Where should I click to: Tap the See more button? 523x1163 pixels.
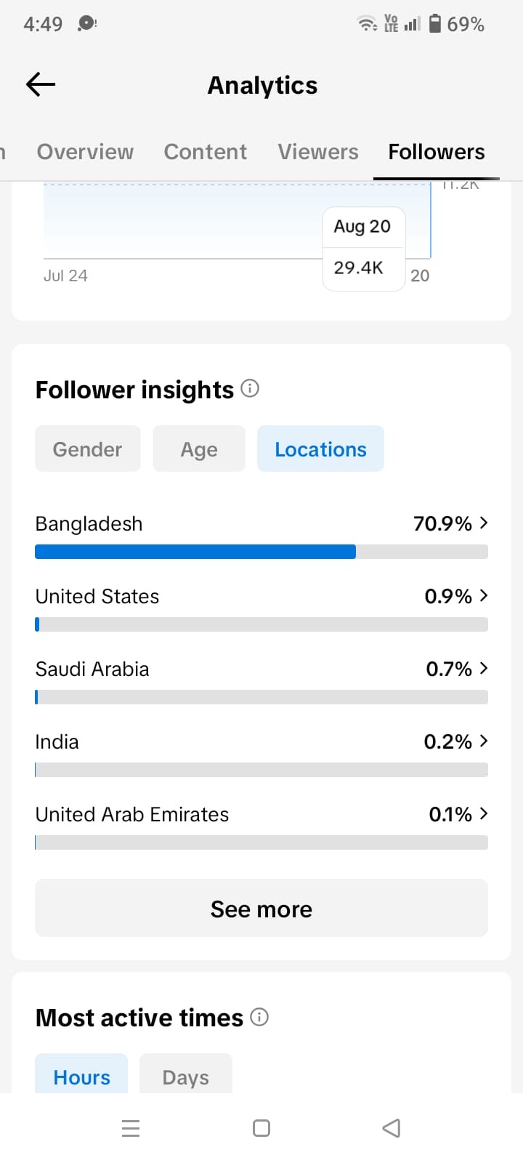click(261, 908)
